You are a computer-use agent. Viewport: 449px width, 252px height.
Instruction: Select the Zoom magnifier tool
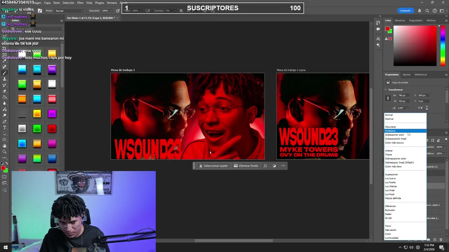[x=5, y=152]
